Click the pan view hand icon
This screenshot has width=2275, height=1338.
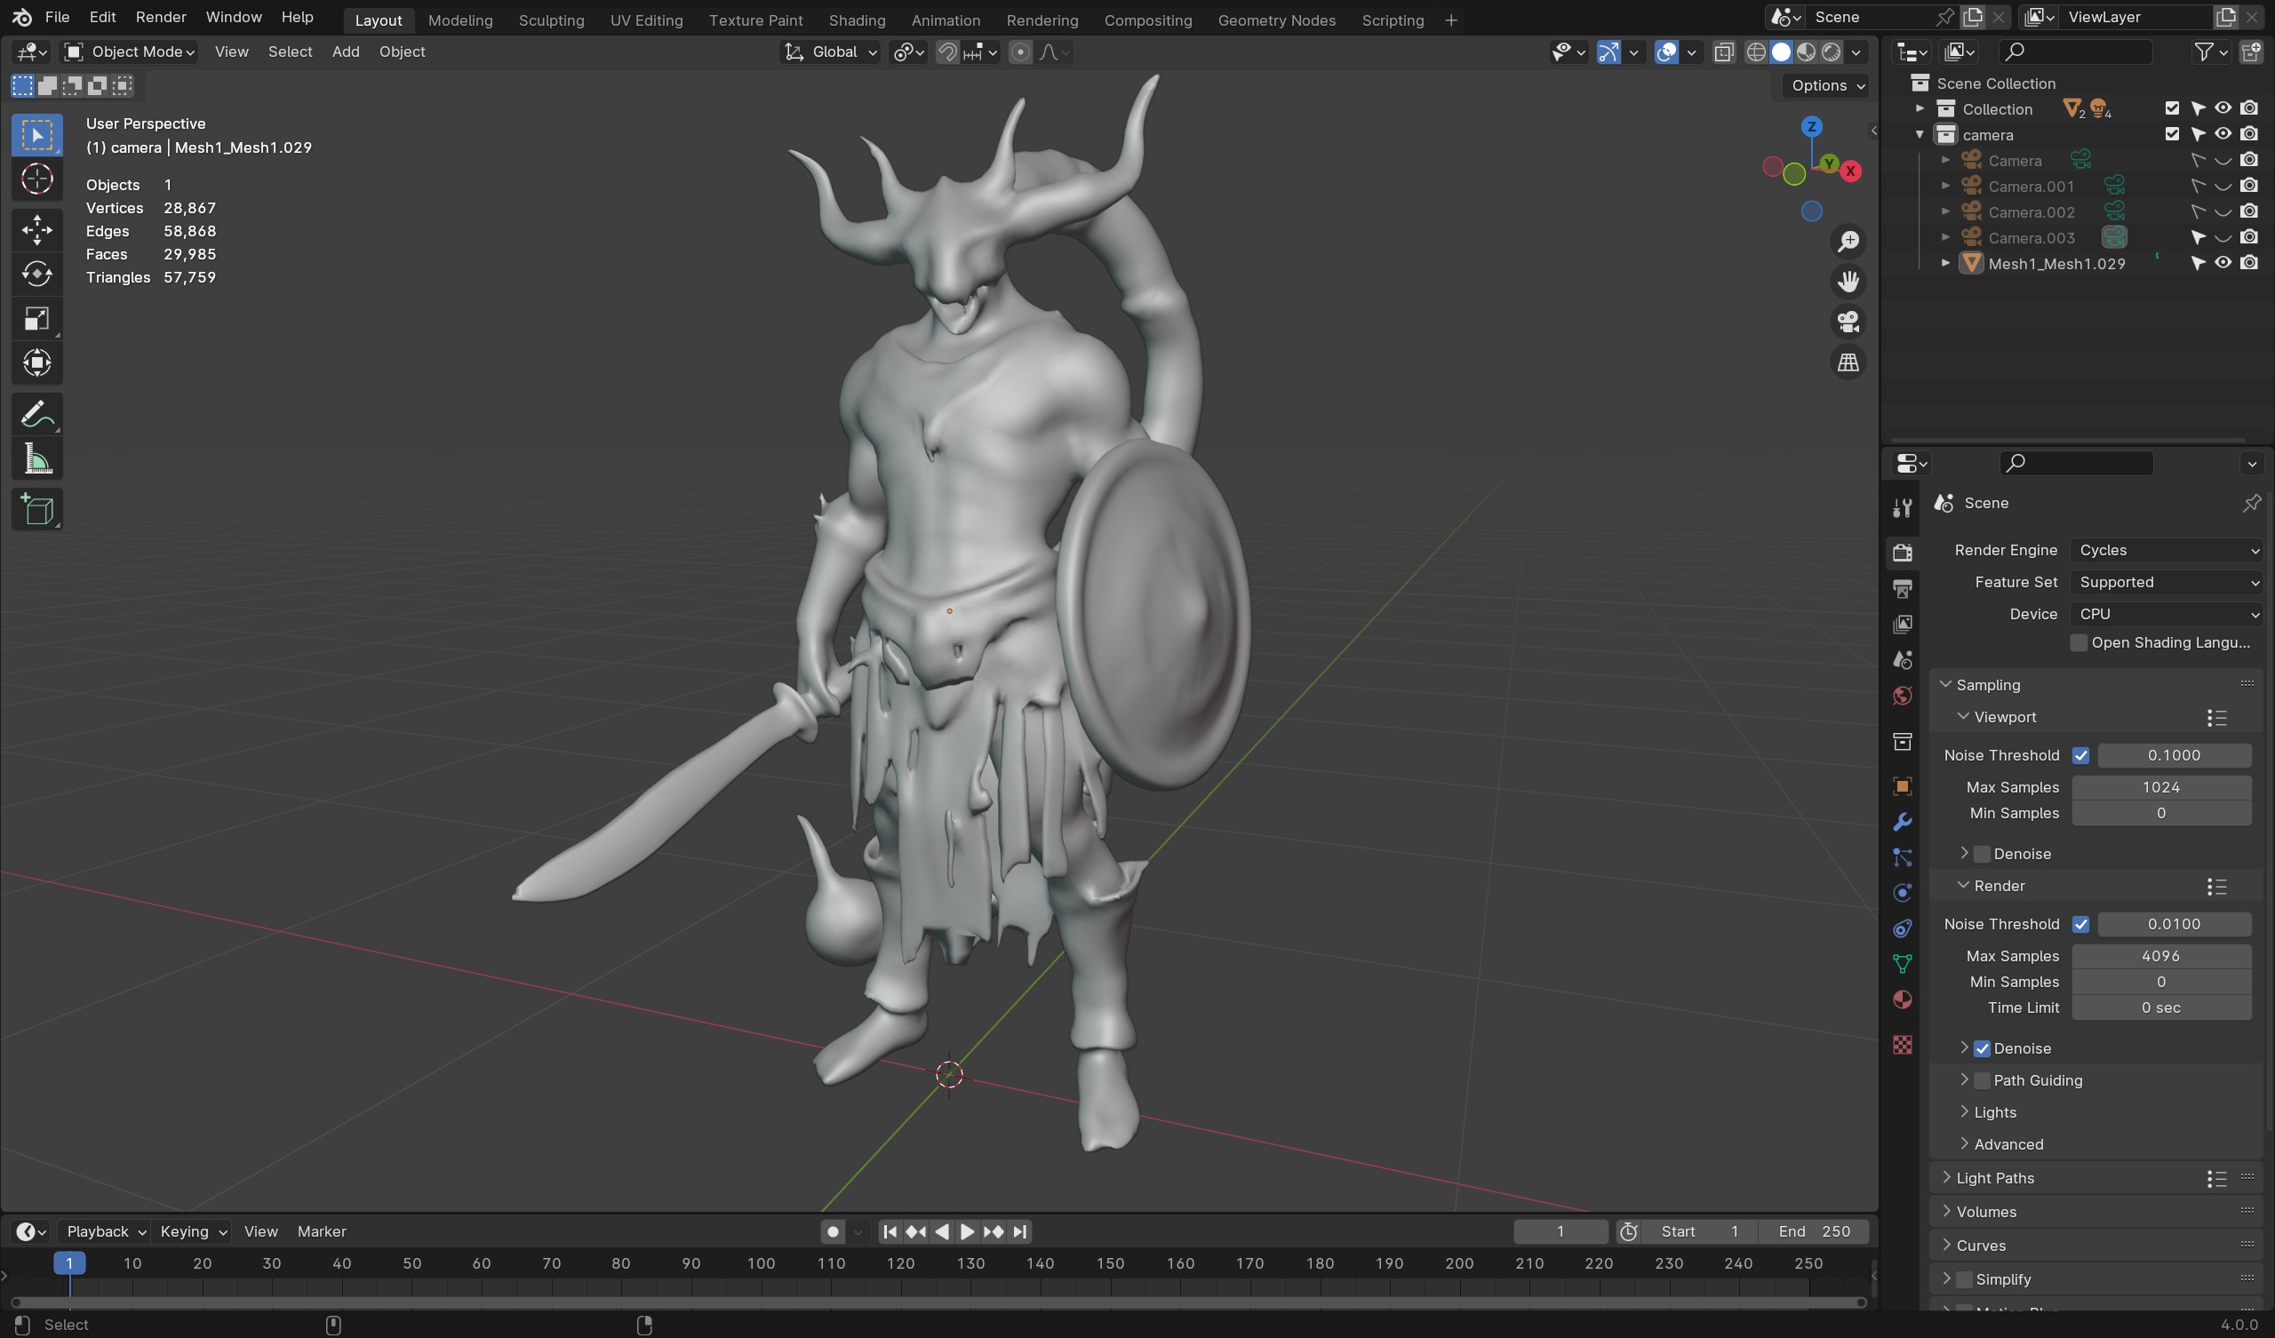[x=1848, y=282]
